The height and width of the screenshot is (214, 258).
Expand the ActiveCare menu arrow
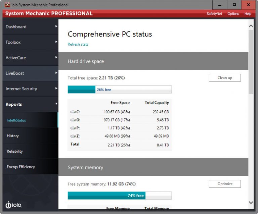pyautogui.click(x=56, y=57)
